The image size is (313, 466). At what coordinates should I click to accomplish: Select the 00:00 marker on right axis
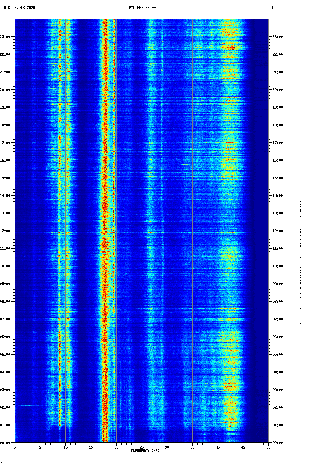[277, 443]
